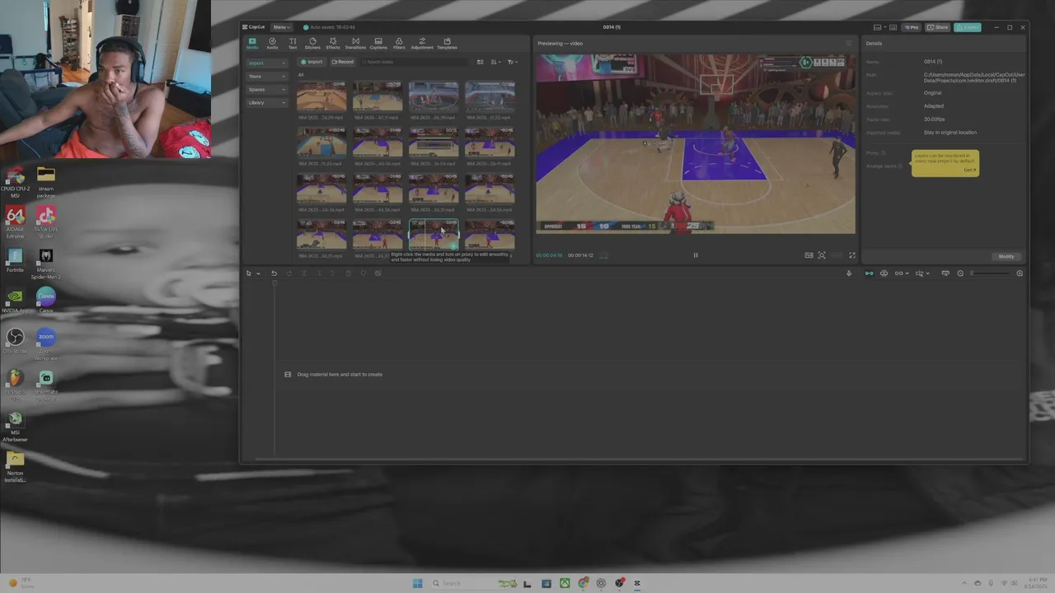This screenshot has width=1055, height=593.
Task: Open the Templates panel icon
Action: [x=447, y=44]
